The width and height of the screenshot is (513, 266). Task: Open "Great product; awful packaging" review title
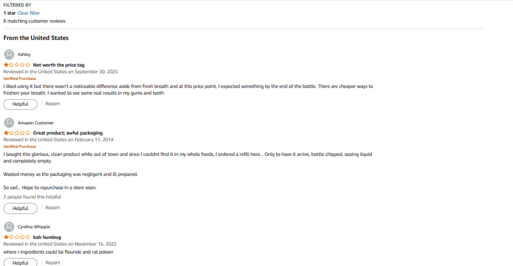tap(68, 133)
